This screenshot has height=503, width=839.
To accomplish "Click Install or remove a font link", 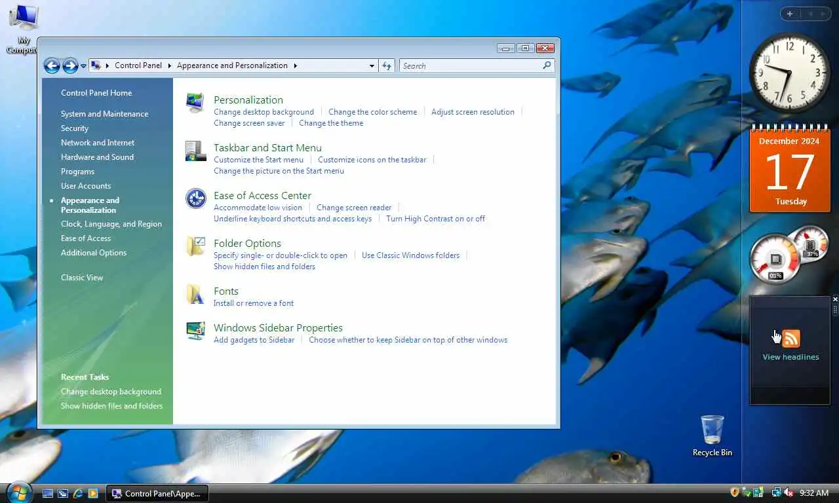I will [254, 303].
